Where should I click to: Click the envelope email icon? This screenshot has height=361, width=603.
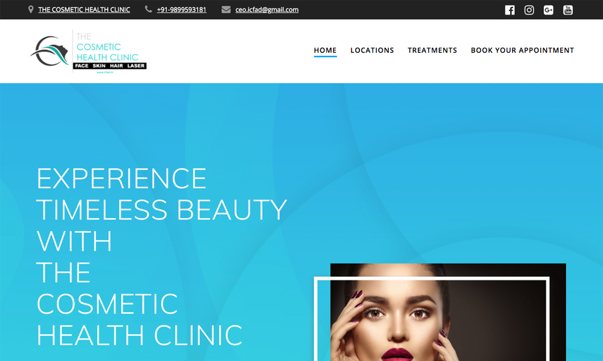(226, 9)
